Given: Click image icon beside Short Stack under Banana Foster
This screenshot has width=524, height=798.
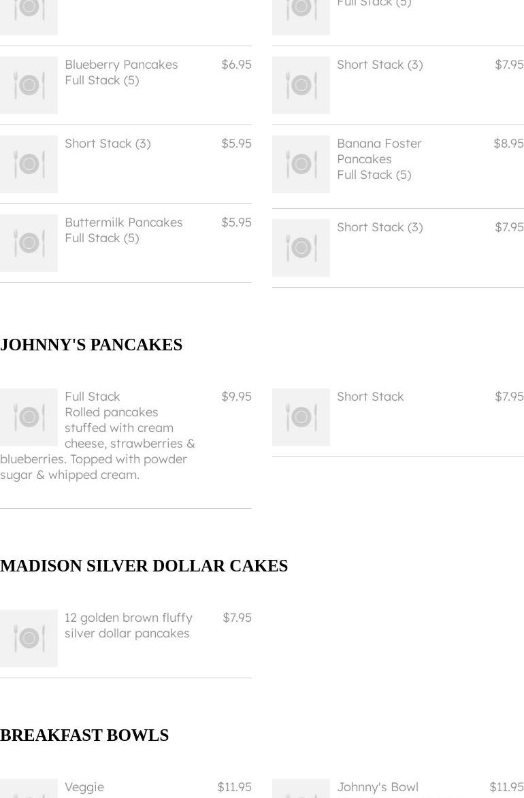Looking at the screenshot, I should point(301,248).
